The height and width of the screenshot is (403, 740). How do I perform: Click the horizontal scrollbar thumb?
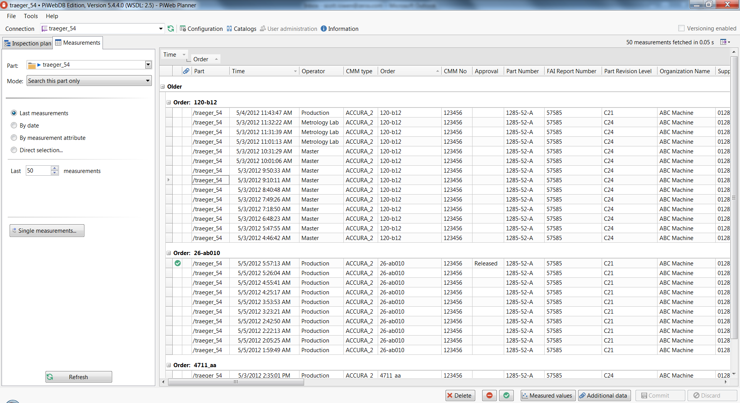tap(236, 382)
